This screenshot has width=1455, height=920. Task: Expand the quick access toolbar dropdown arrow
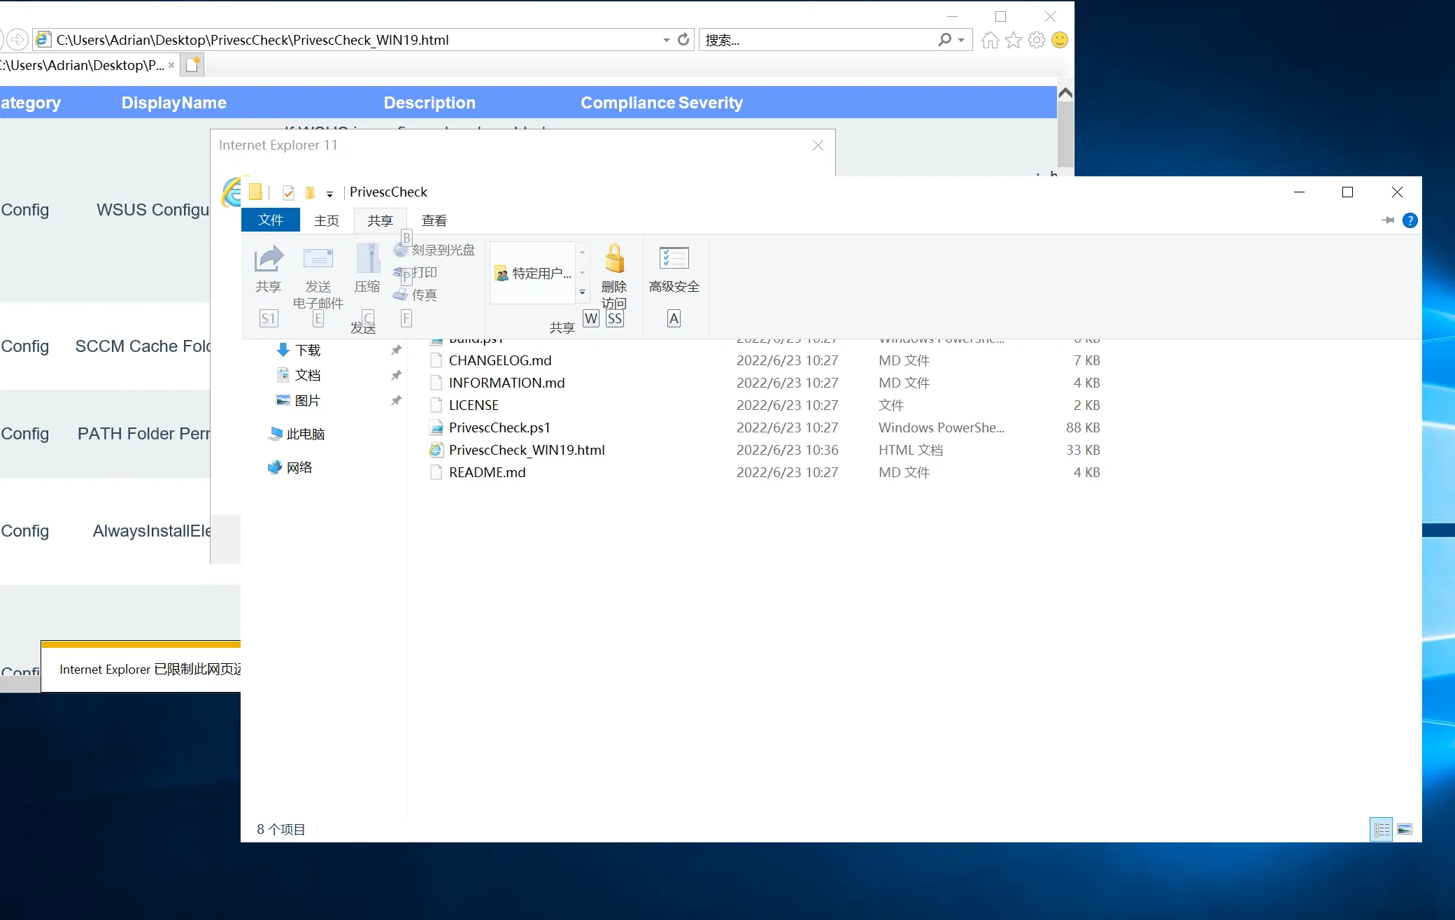329,194
